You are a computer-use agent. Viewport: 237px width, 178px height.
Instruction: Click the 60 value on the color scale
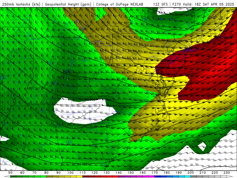click(23, 173)
